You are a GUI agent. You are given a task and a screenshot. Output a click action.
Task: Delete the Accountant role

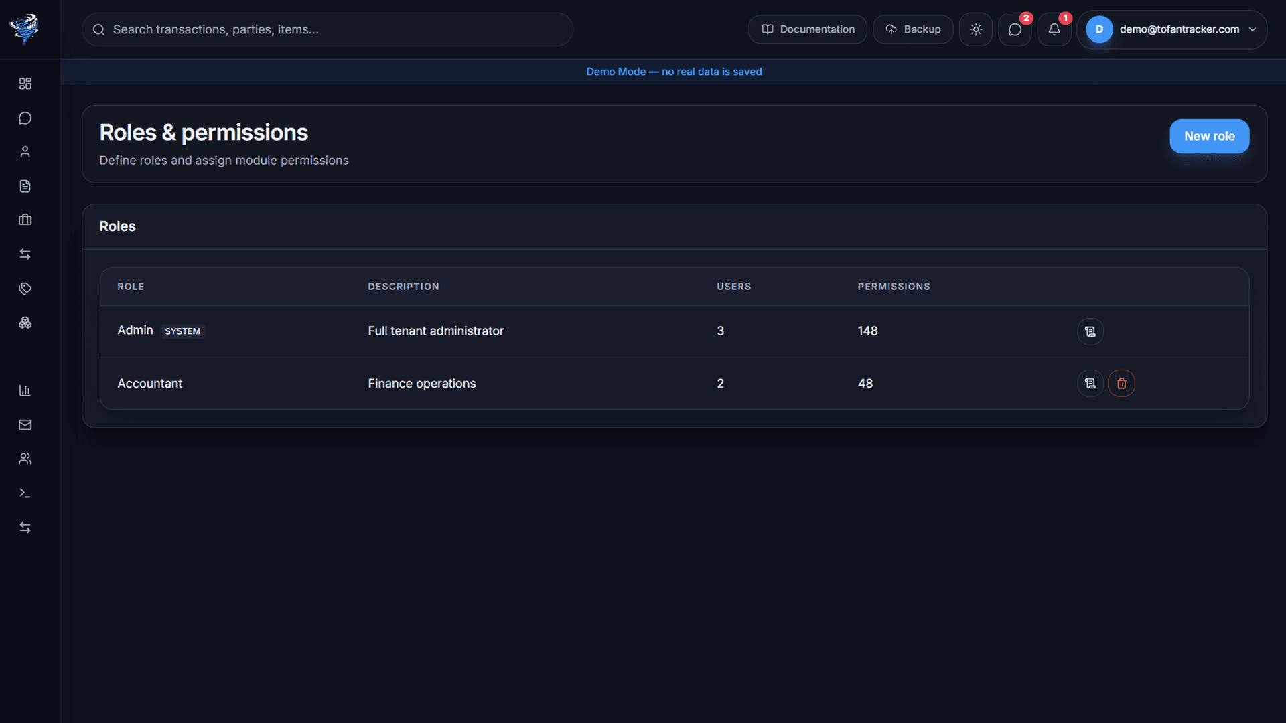pos(1121,384)
